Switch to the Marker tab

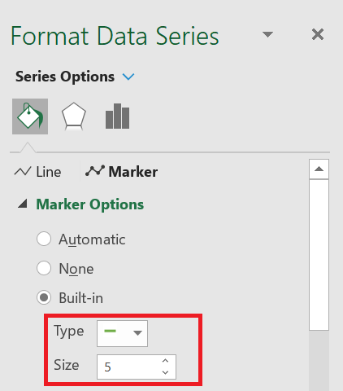pyautogui.click(x=121, y=171)
